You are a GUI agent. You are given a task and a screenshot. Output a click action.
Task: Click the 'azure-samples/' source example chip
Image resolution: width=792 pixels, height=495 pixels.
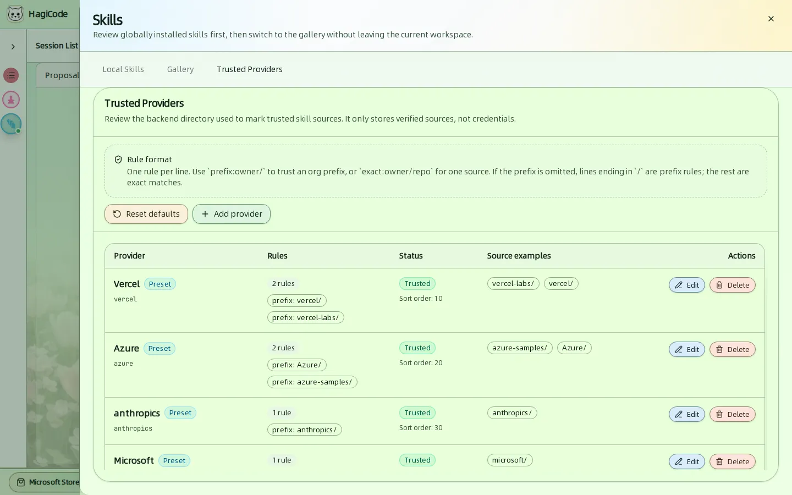click(520, 348)
